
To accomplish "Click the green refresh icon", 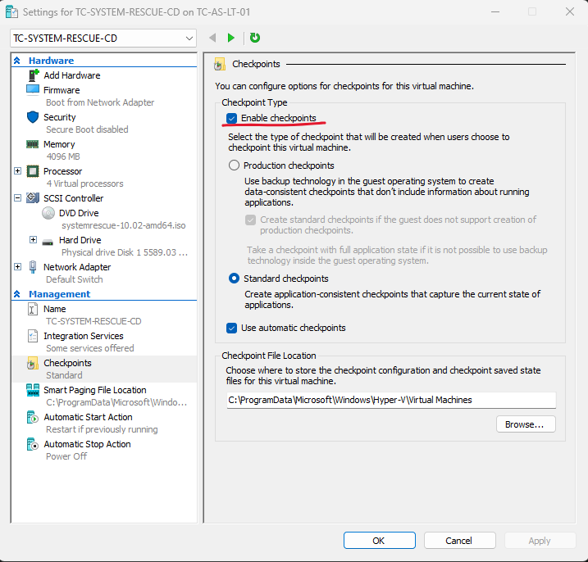I will (x=255, y=38).
